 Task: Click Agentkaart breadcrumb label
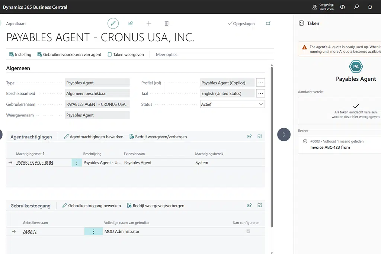pyautogui.click(x=16, y=24)
